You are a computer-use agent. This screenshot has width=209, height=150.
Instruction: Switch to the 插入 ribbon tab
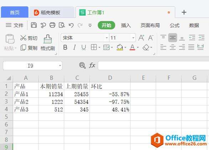(126, 25)
